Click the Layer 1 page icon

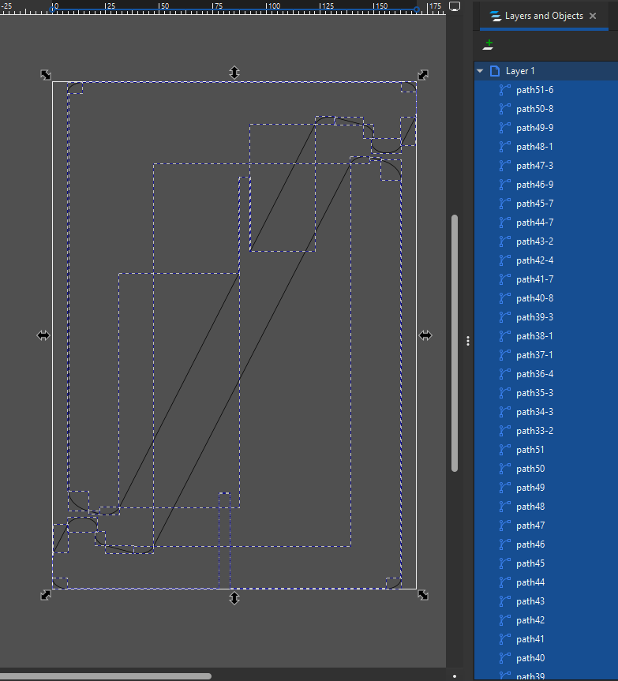click(x=495, y=71)
